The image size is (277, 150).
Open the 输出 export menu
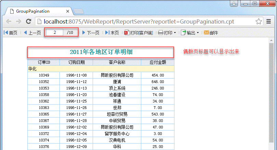pos(190,33)
